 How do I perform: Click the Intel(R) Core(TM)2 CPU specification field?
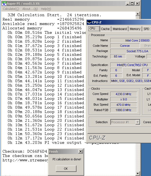point(131,65)
